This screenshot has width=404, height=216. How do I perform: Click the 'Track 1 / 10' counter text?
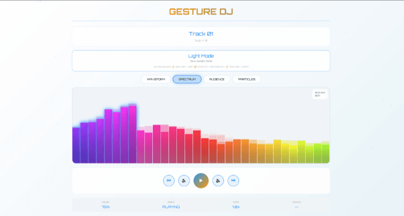201,41
